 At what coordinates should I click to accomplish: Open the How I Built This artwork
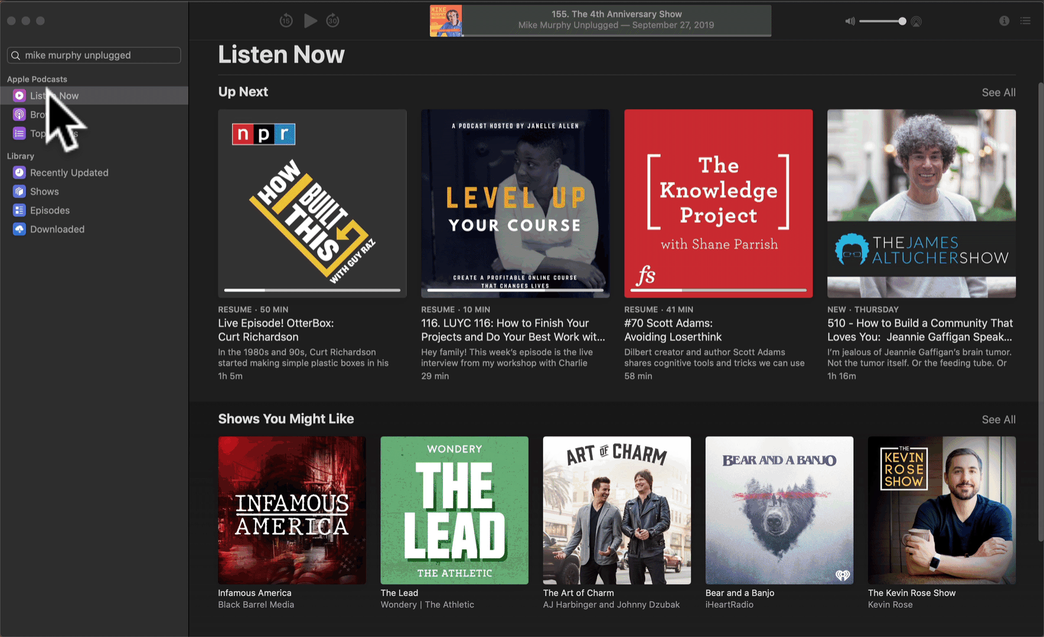[312, 203]
